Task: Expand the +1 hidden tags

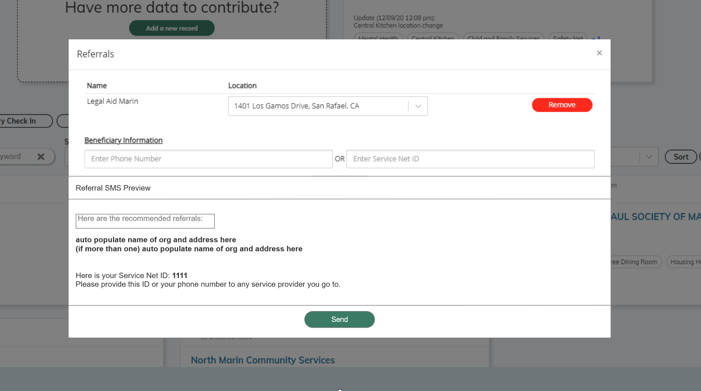Action: click(596, 39)
